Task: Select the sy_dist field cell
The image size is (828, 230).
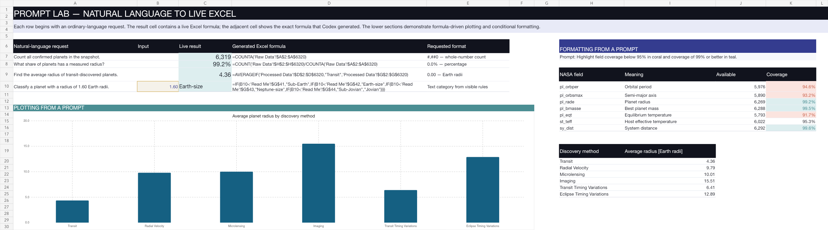Action: coord(591,128)
